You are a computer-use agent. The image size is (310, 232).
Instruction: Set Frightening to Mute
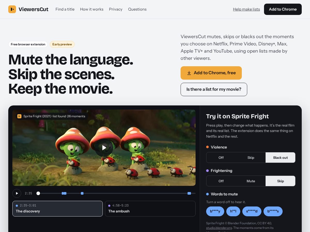(251, 181)
